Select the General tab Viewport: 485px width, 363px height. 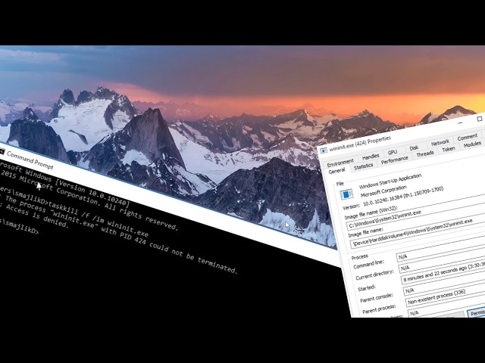(x=336, y=171)
